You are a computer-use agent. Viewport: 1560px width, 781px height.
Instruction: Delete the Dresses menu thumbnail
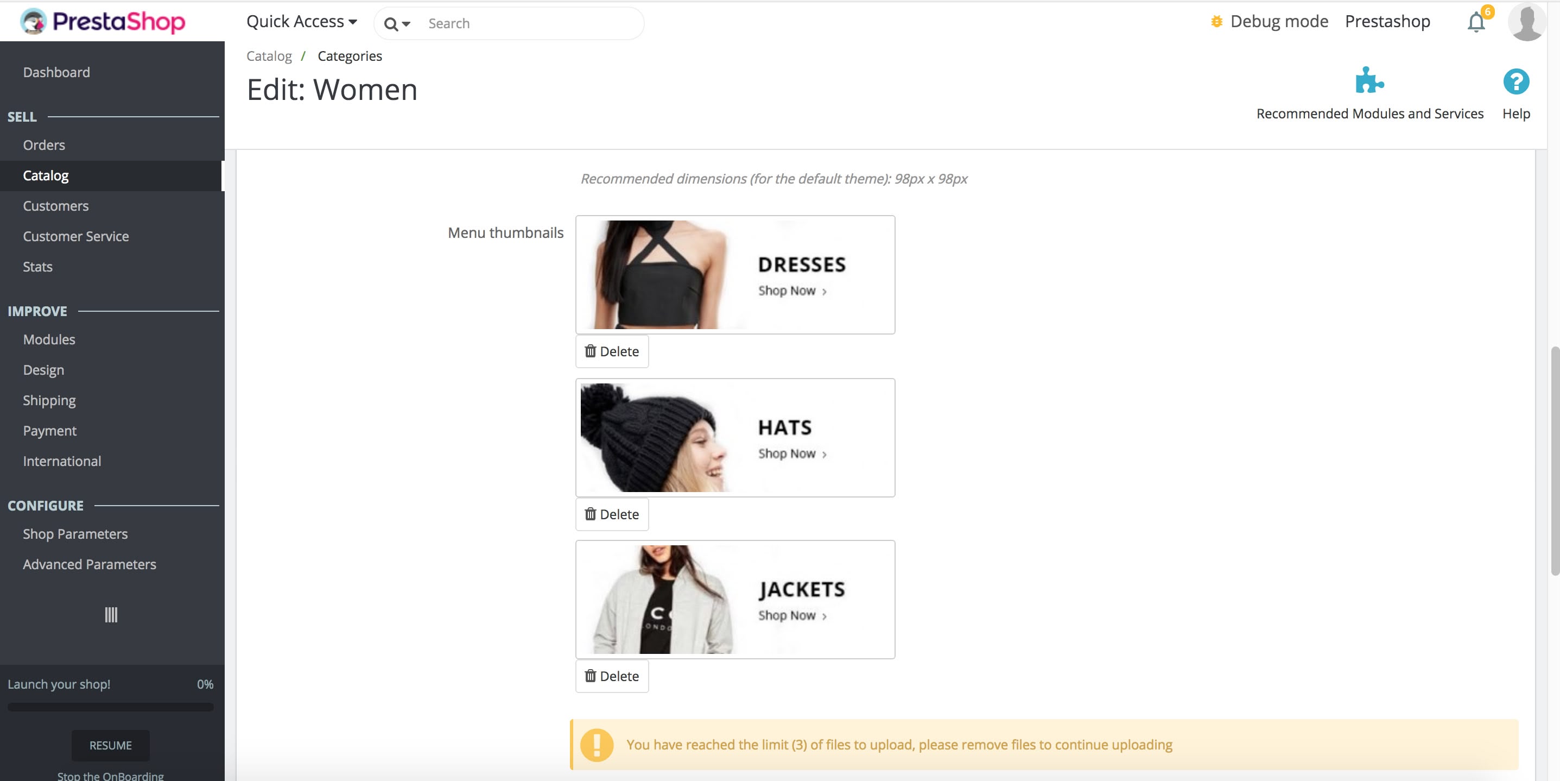coord(612,351)
